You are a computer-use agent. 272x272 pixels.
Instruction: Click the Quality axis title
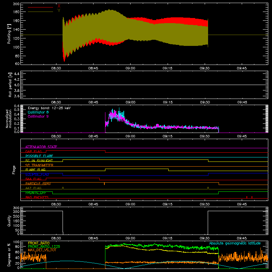pyautogui.click(x=9, y=221)
